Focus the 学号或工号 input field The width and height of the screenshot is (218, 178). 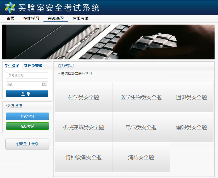pyautogui.click(x=27, y=75)
